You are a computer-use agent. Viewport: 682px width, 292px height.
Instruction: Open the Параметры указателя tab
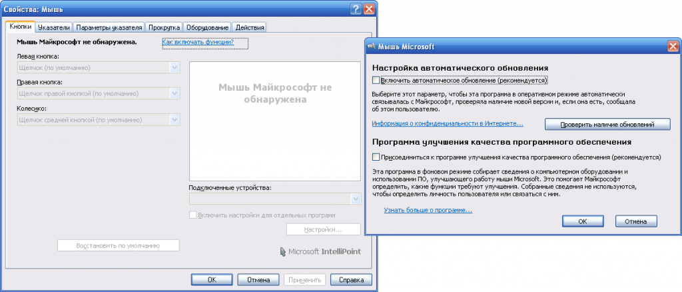pos(109,27)
